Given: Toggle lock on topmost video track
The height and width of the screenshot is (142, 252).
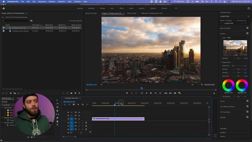Looking at the screenshot, I should pyautogui.click(x=68, y=112).
